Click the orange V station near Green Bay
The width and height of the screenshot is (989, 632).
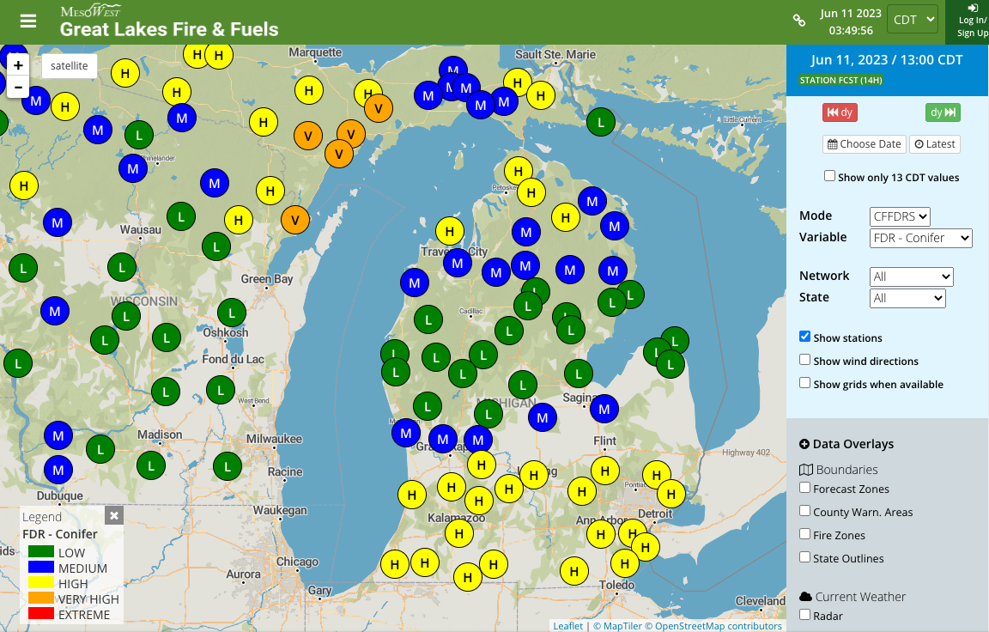294,220
